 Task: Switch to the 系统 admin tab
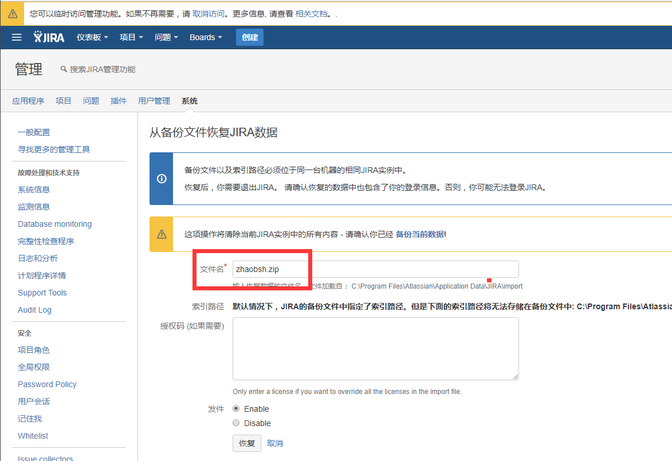pos(190,101)
